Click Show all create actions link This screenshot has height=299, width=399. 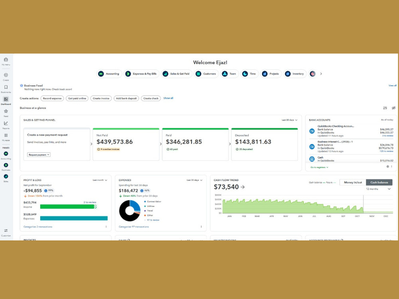[168, 98]
